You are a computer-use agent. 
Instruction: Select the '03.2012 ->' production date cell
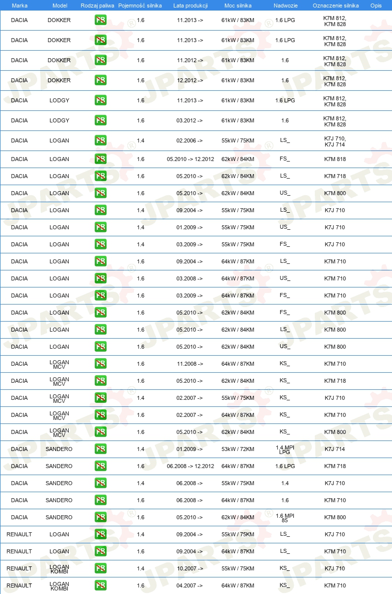point(189,120)
